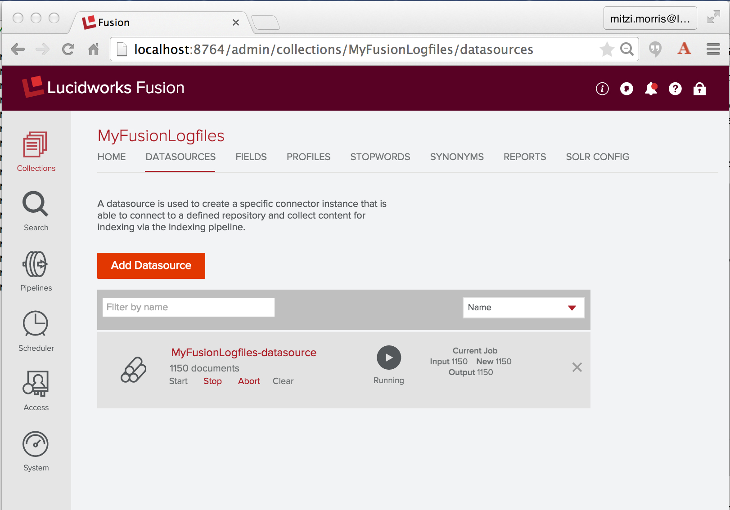
Task: Switch to the FIELDS tab
Action: coord(251,157)
